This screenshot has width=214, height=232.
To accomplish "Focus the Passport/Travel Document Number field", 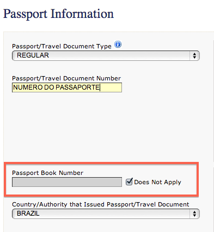I will [67, 87].
